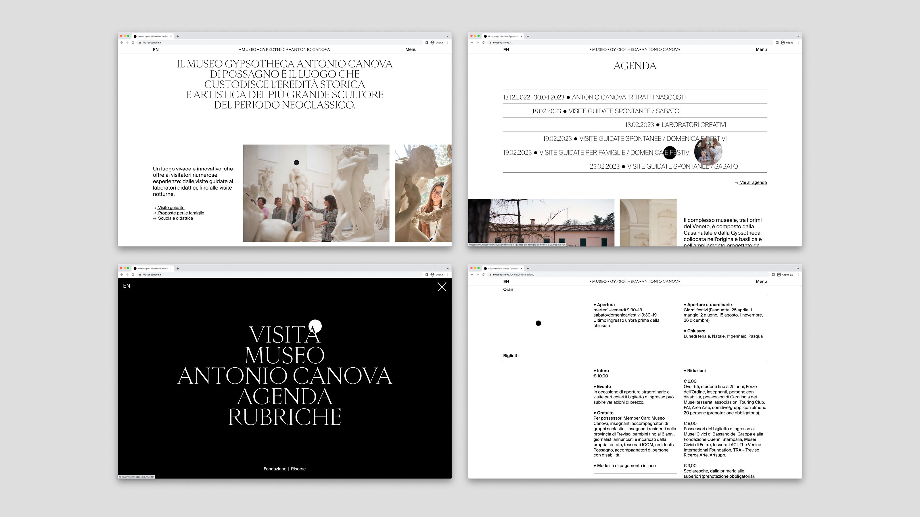Close the Informazioni – Museo Gypsotheca tab
Screen dimensions: 920x517
(521, 268)
